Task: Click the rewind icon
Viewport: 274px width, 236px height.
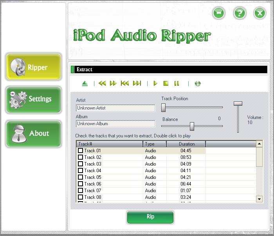Action: pyautogui.click(x=102, y=83)
